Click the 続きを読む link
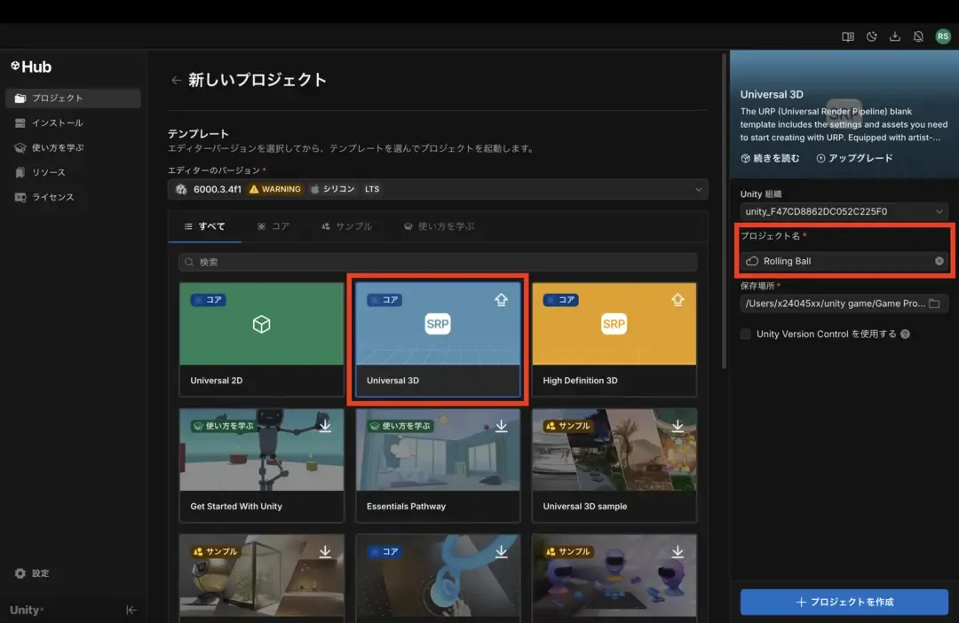This screenshot has width=959, height=623. [x=770, y=158]
